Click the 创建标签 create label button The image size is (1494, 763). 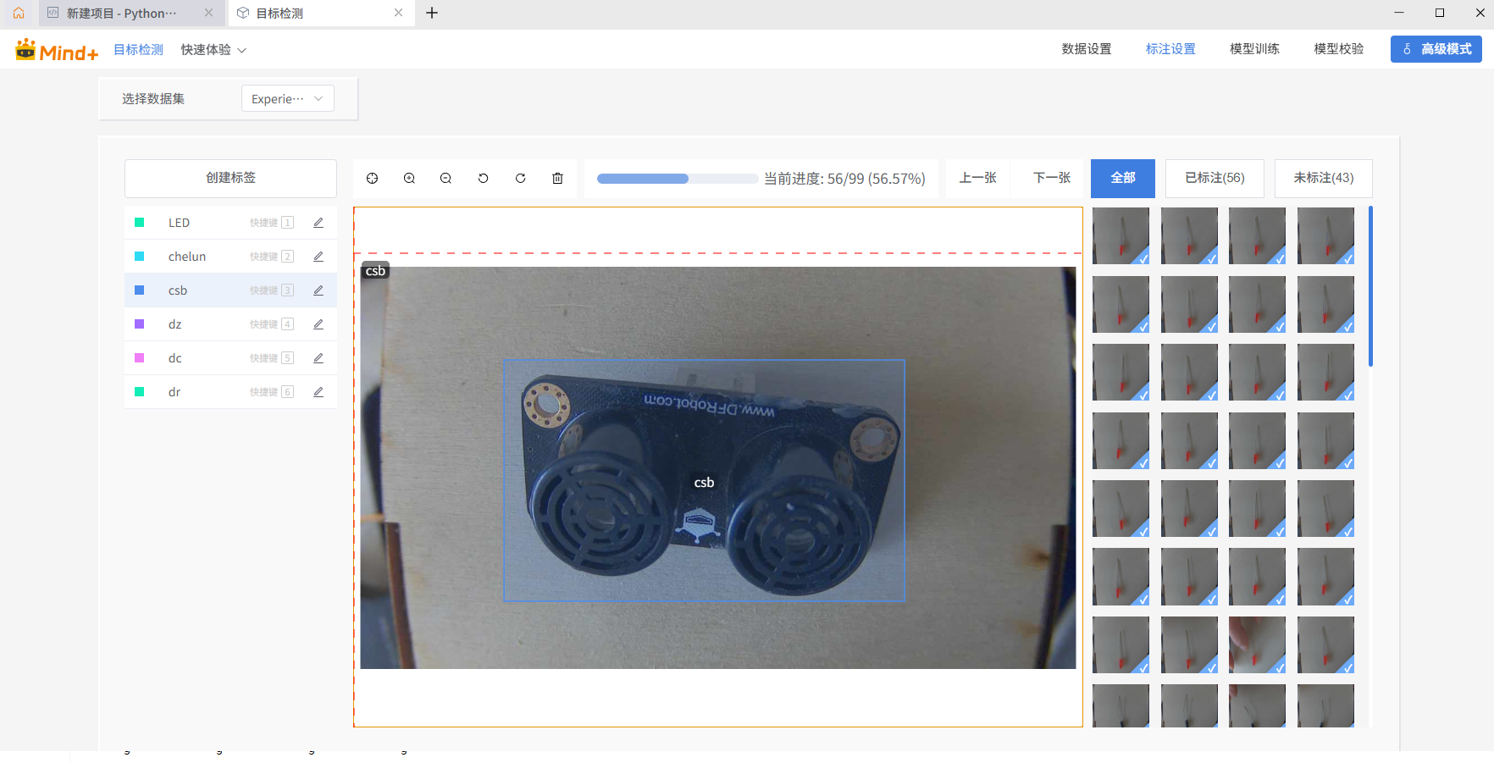[230, 178]
